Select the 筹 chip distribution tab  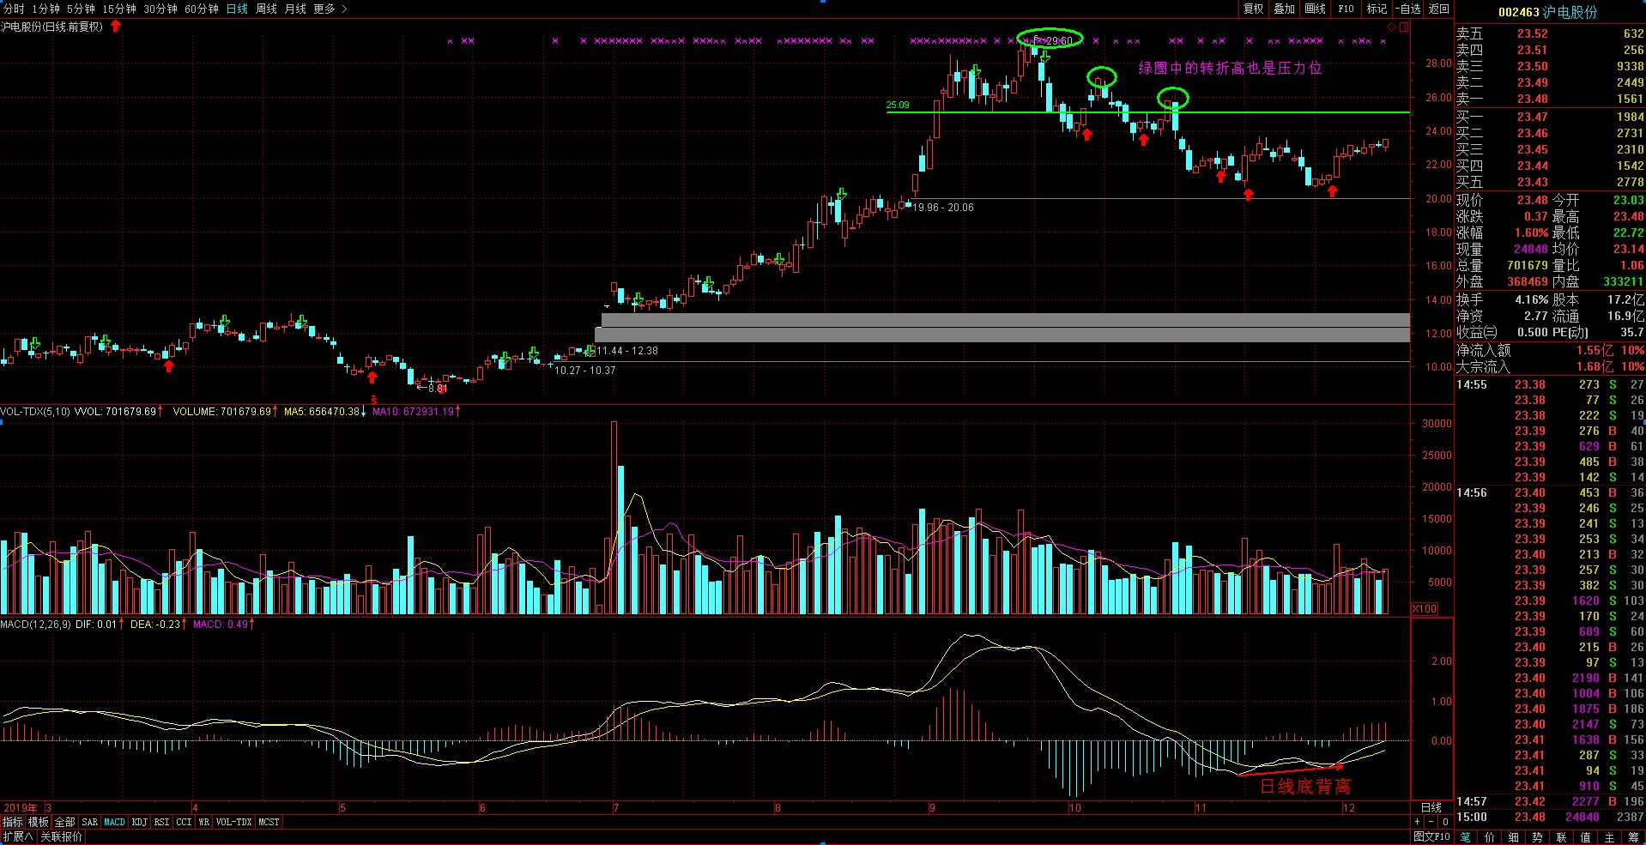[x=1633, y=837]
